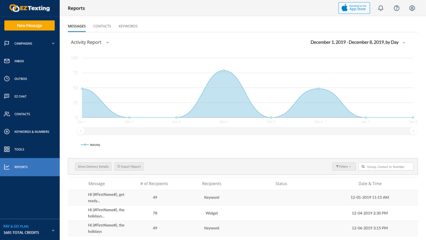Viewport: 426px width, 240px height.
Task: Click the left chart range slider handle
Action: point(81,131)
